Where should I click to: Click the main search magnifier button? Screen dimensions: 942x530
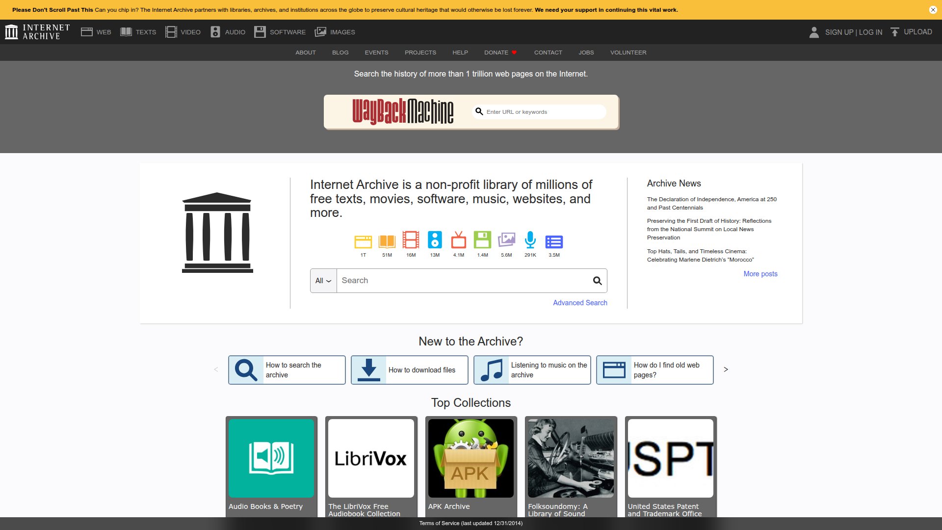click(x=597, y=281)
